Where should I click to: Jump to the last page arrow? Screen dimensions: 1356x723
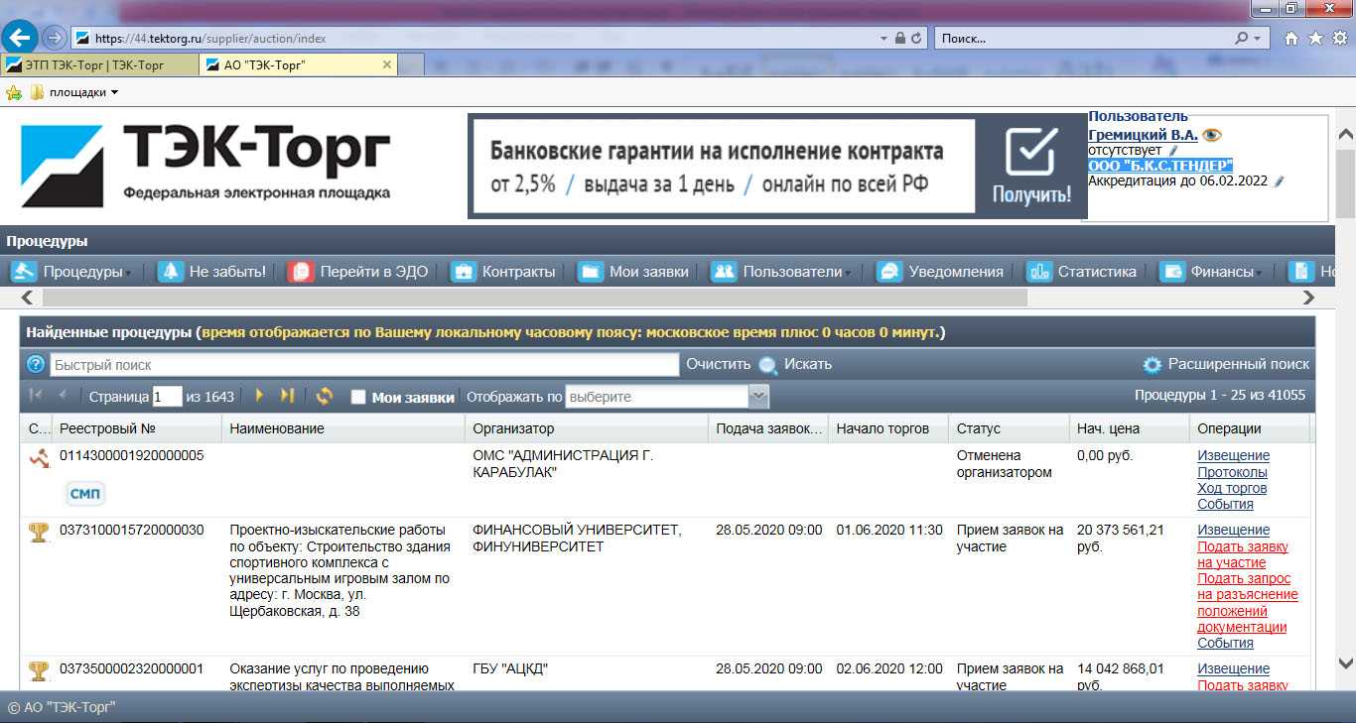[x=287, y=396]
